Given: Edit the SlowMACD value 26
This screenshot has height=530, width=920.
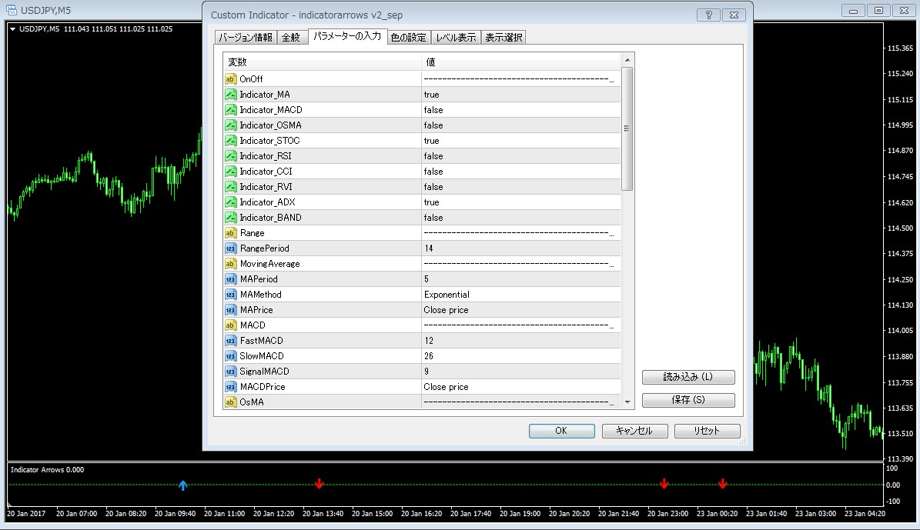Looking at the screenshot, I should (521, 356).
